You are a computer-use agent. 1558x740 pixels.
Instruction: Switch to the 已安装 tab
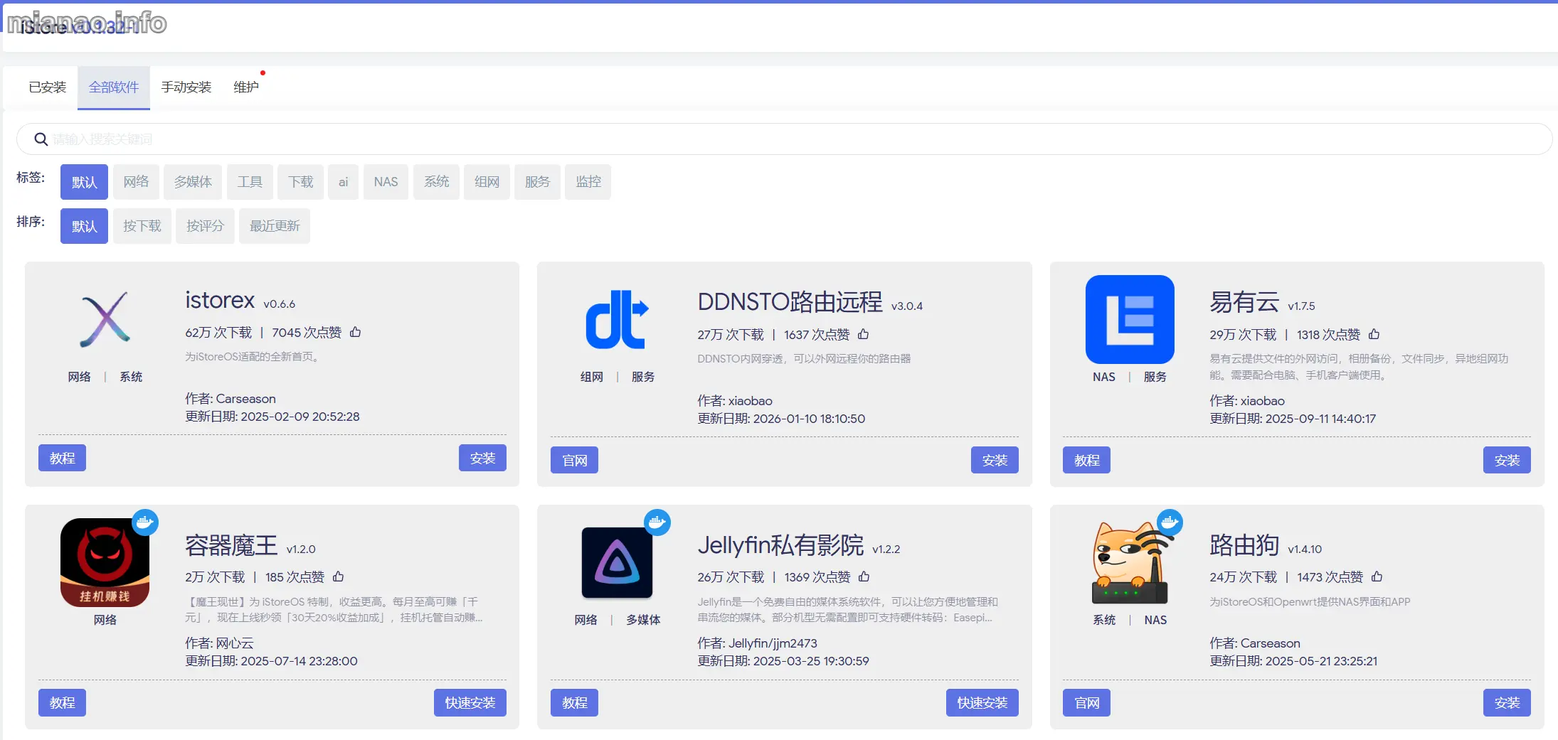(47, 87)
